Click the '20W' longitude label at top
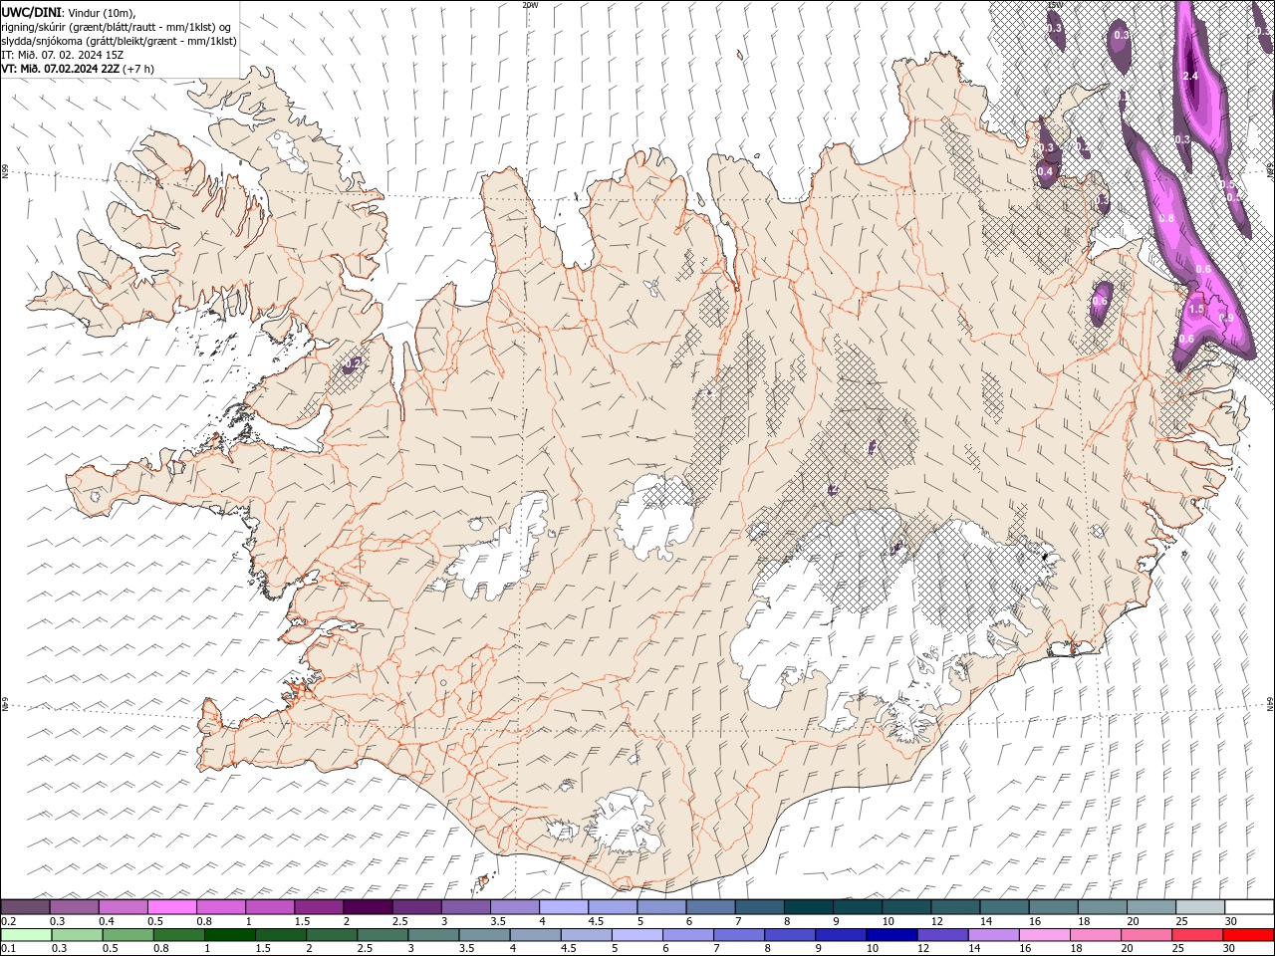1275x956 pixels. pos(530,5)
